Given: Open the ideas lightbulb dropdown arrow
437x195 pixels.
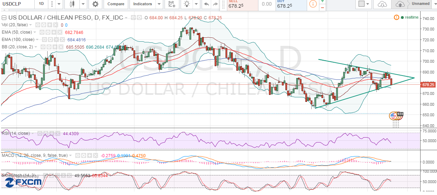Looking at the screenshot, I should click(197, 4).
